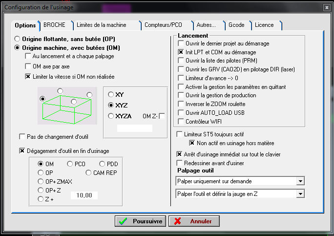Screen dimensions: 334x236
Task: Select PCO as tool clearance position
Action: click(70, 164)
